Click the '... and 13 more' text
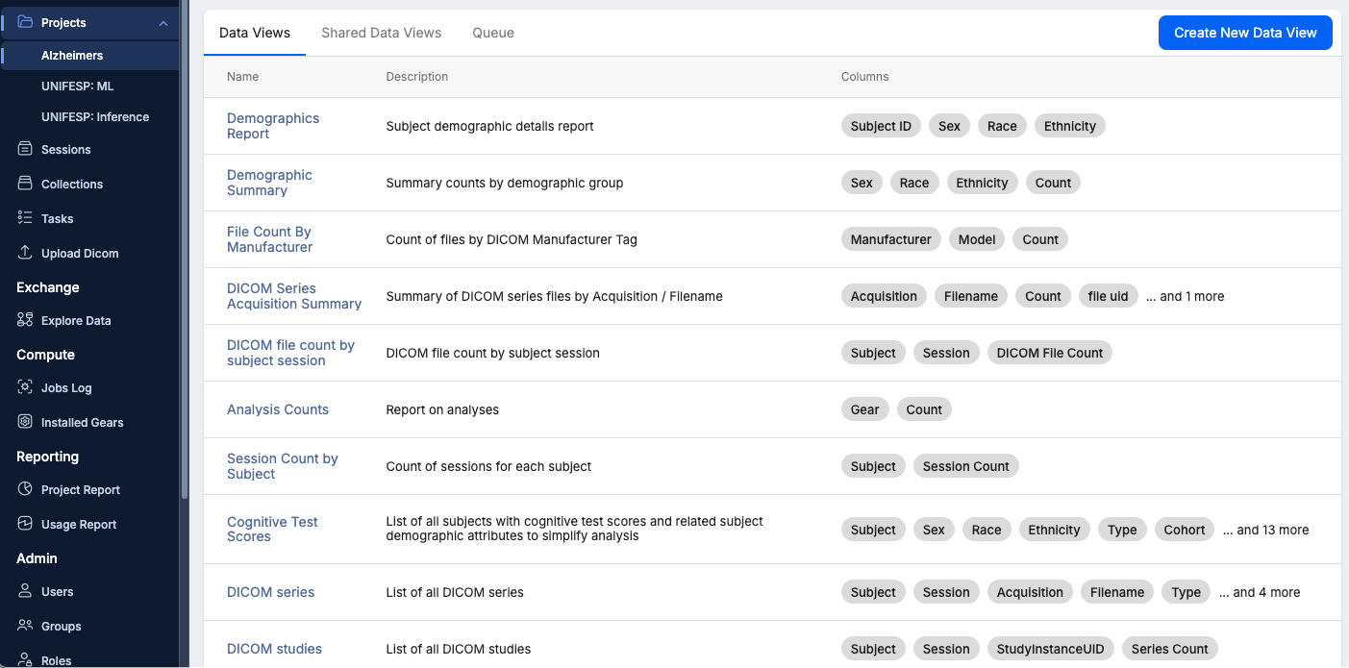The width and height of the screenshot is (1349, 668). click(x=1265, y=530)
